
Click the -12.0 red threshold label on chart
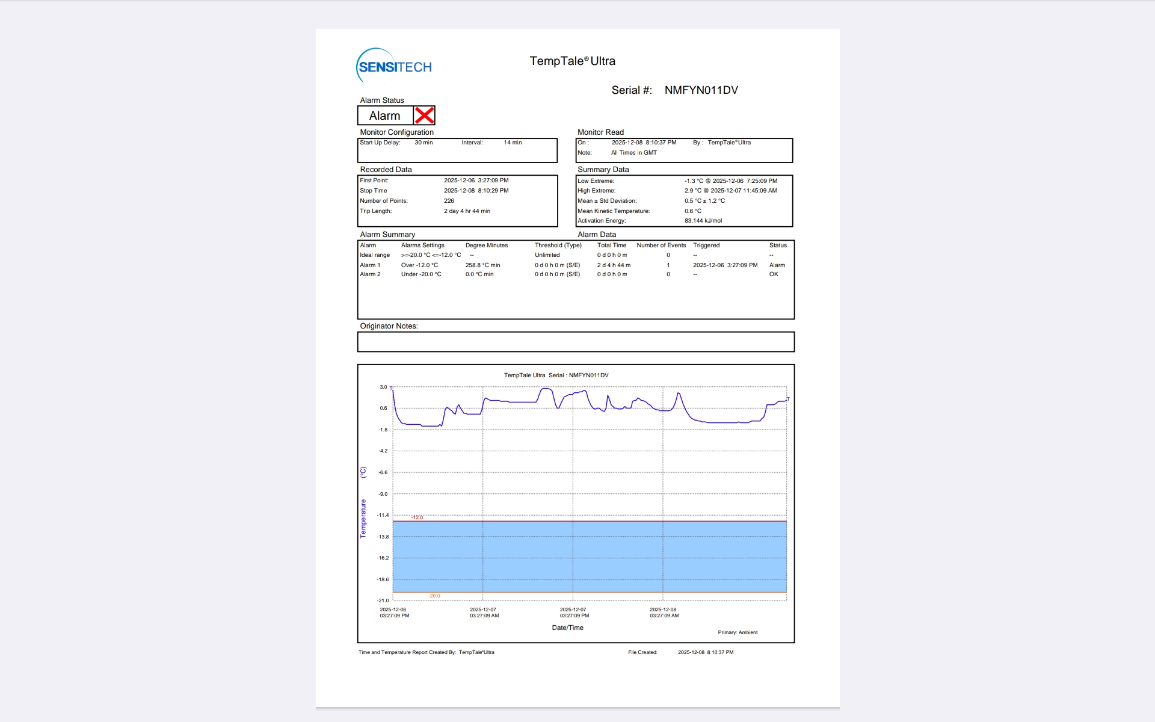pyautogui.click(x=417, y=517)
